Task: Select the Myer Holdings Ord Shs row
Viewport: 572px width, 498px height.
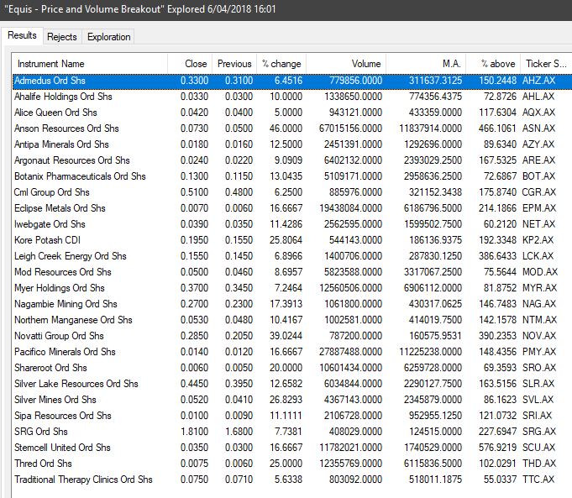Action: [x=292, y=288]
